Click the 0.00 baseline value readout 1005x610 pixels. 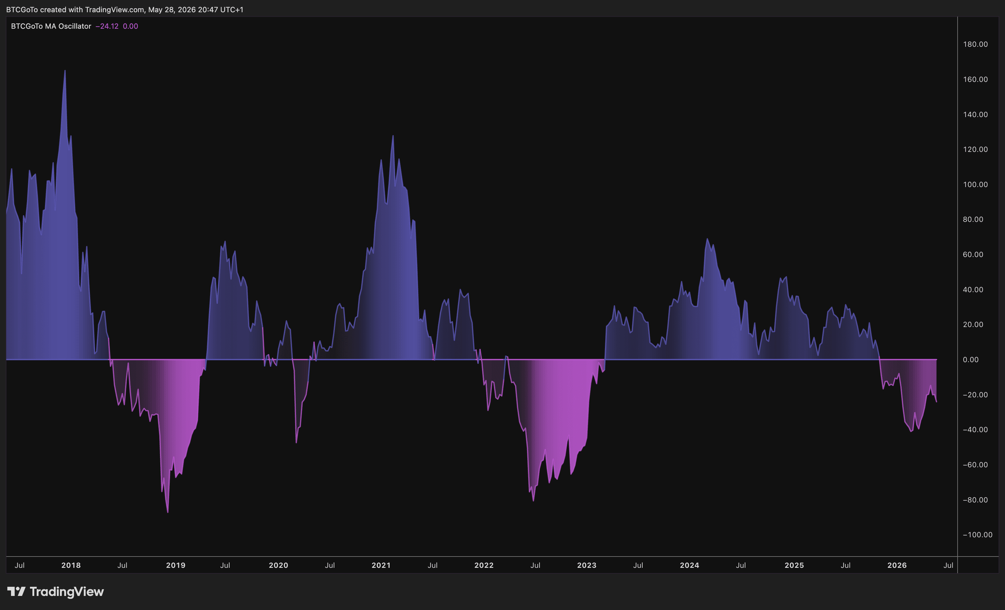tap(131, 26)
